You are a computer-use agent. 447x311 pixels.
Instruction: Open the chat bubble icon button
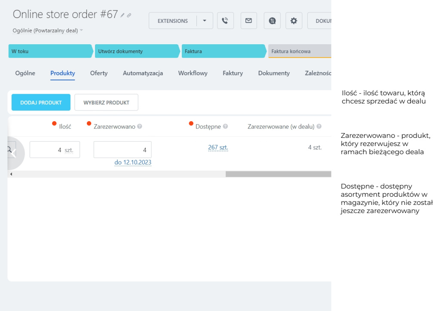point(272,21)
